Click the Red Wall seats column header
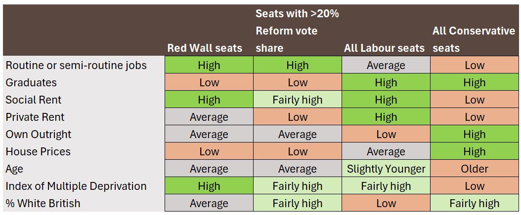Screen dimensions: 521x215 (x=205, y=48)
